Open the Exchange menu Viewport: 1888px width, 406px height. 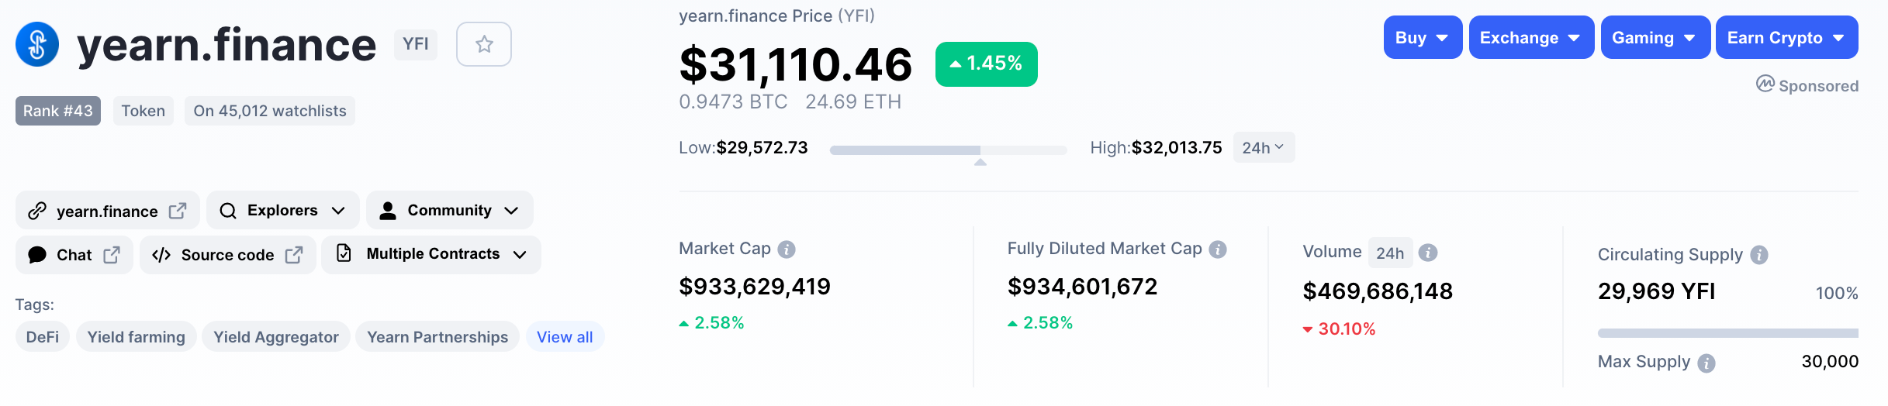1530,38
